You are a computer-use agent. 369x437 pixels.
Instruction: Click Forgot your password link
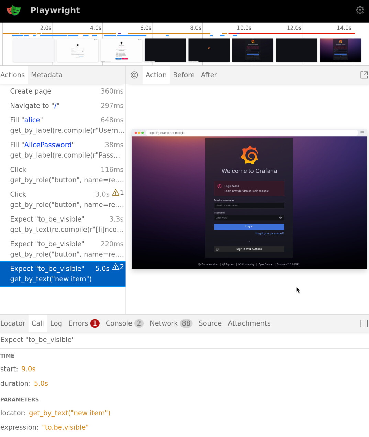click(269, 233)
